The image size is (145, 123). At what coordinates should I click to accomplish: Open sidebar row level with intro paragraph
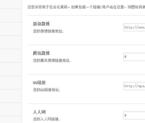pos(11,4)
